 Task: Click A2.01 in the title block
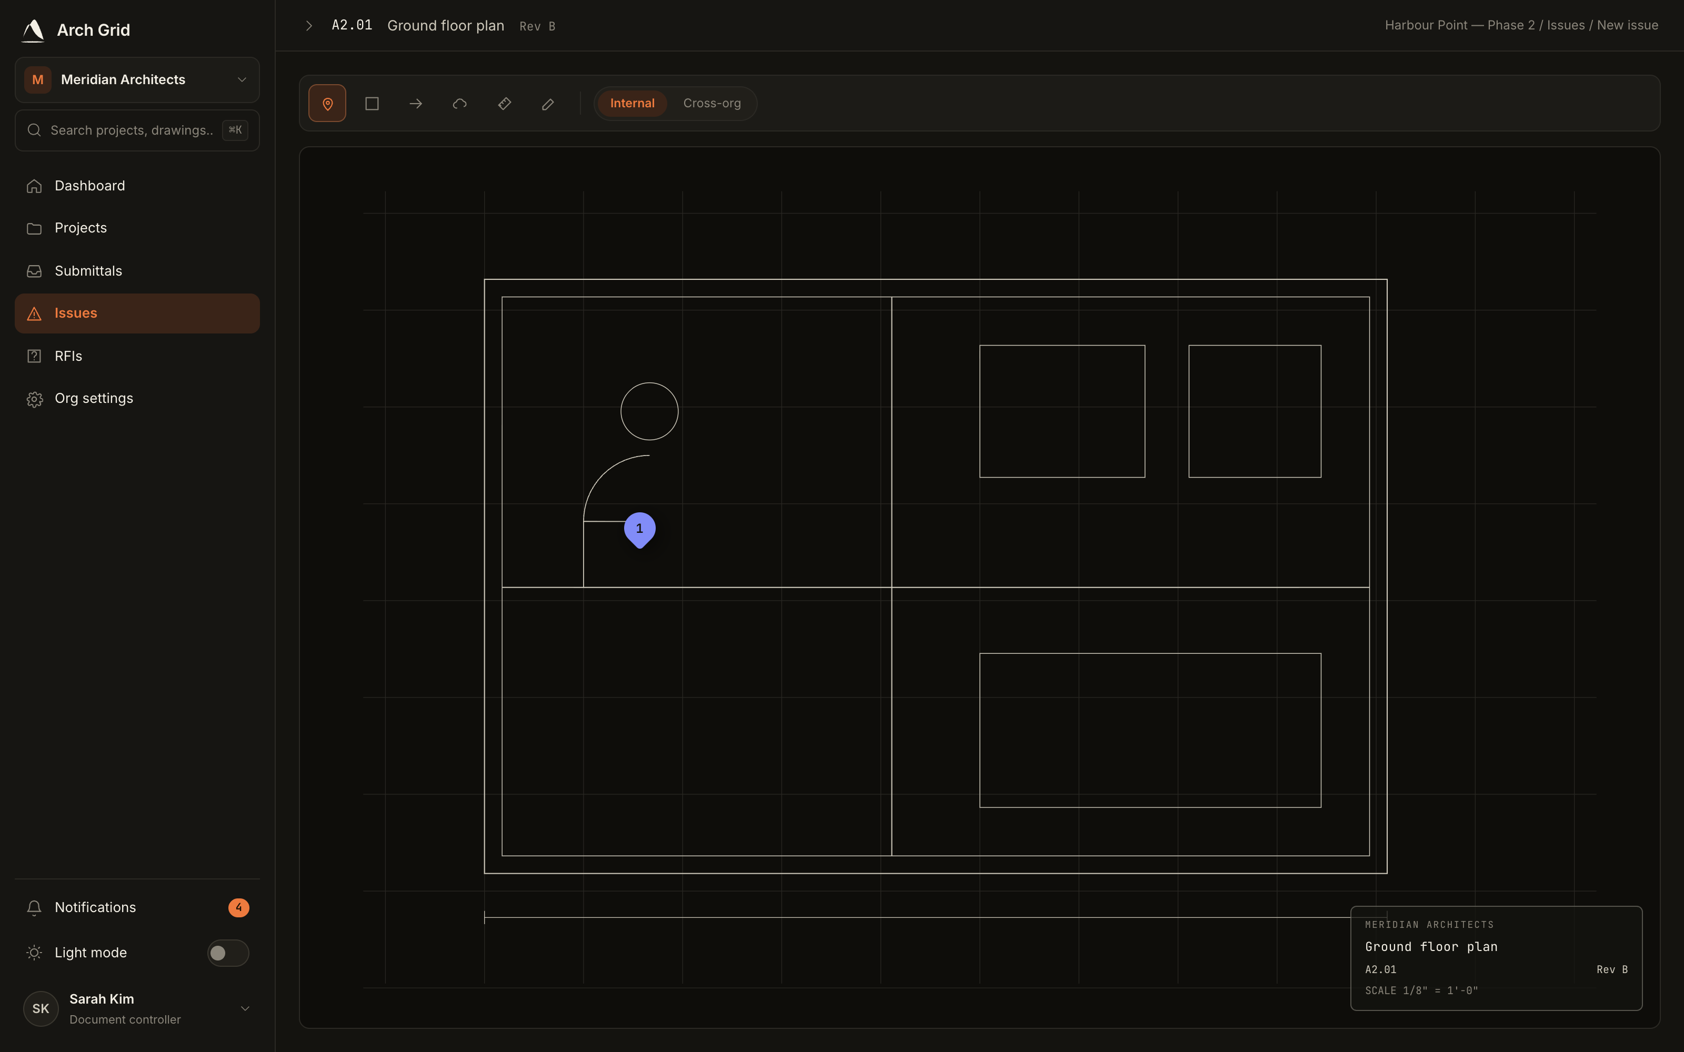tap(1380, 970)
